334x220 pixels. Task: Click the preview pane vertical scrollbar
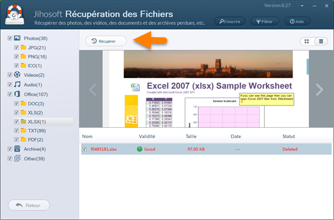[x=308, y=67]
